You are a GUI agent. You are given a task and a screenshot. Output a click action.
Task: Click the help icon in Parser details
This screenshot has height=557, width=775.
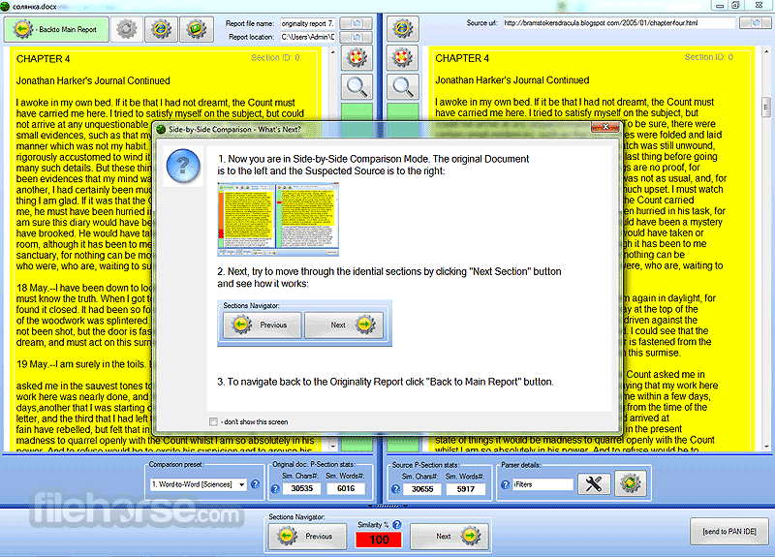505,485
